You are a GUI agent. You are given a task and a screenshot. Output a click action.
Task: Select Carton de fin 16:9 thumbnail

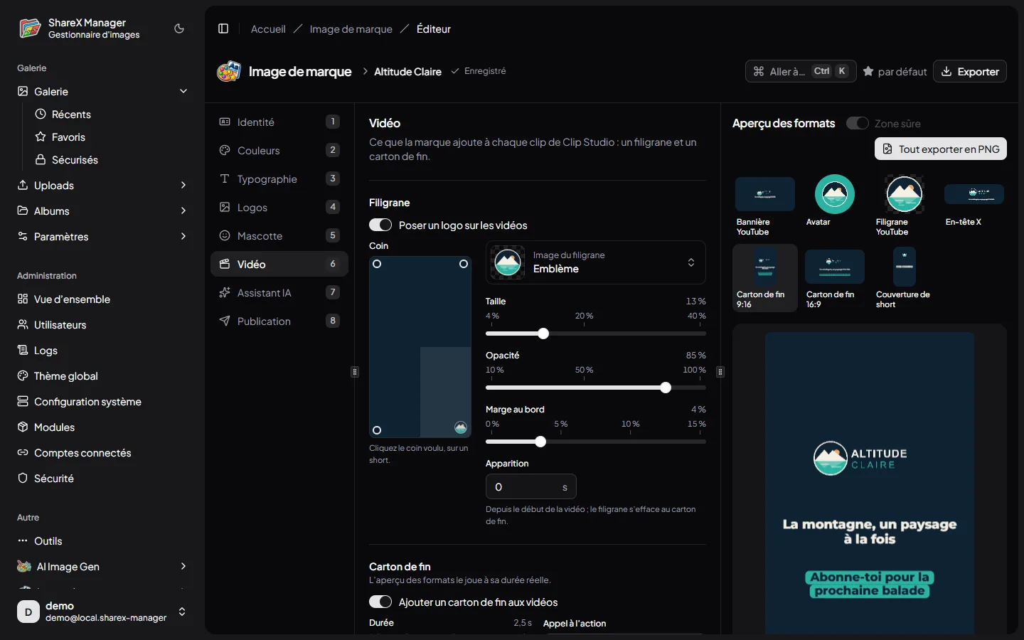(835, 279)
